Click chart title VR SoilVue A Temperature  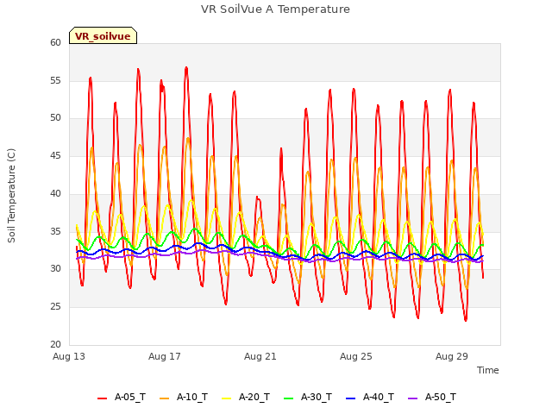coord(276,9)
